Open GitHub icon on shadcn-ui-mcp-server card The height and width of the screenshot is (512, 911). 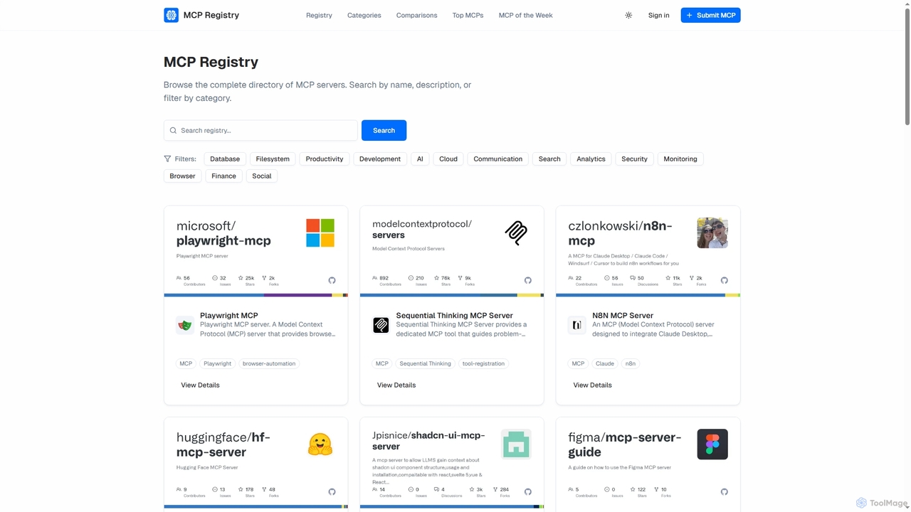coord(528,491)
